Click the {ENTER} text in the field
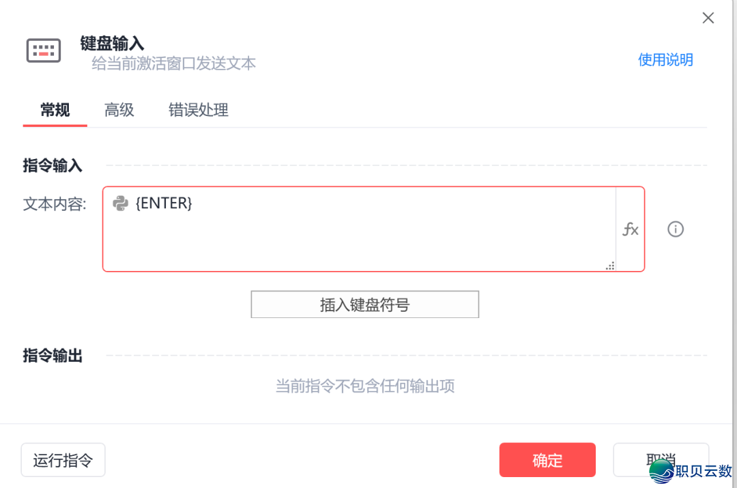This screenshot has height=488, width=737. (164, 203)
